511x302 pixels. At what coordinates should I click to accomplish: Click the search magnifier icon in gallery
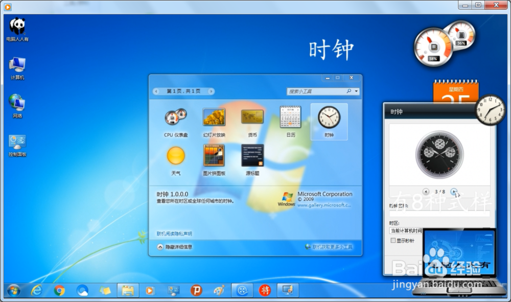[349, 91]
